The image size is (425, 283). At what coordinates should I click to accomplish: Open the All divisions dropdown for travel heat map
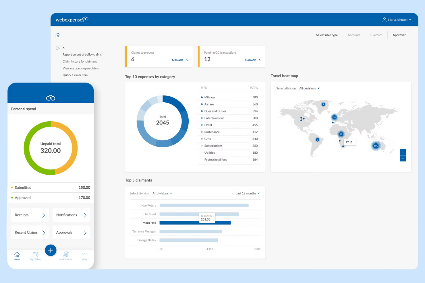[x=310, y=88]
